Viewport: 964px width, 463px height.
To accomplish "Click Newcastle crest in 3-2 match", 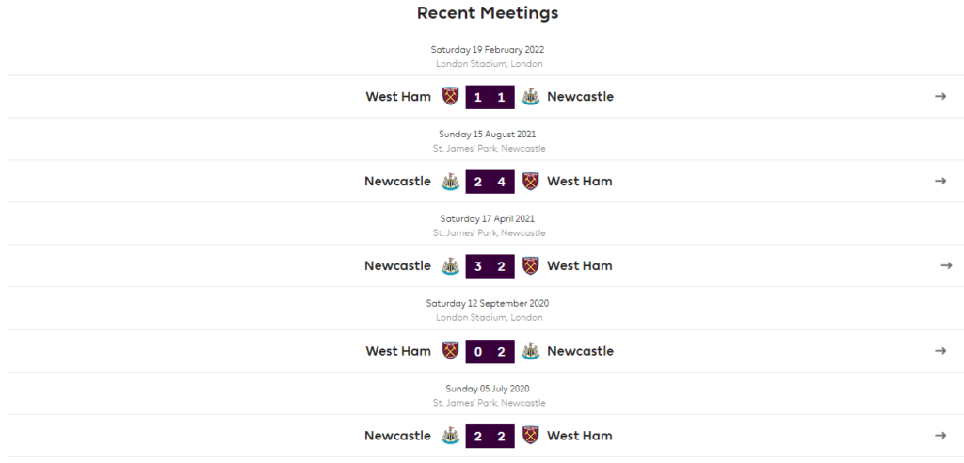I will coord(451,266).
